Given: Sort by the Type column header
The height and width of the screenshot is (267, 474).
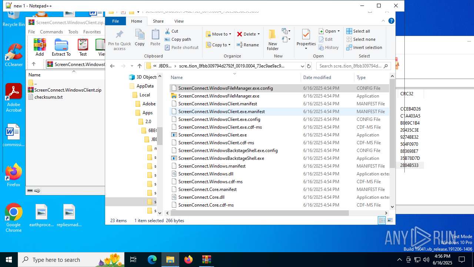Looking at the screenshot, I should point(361,78).
